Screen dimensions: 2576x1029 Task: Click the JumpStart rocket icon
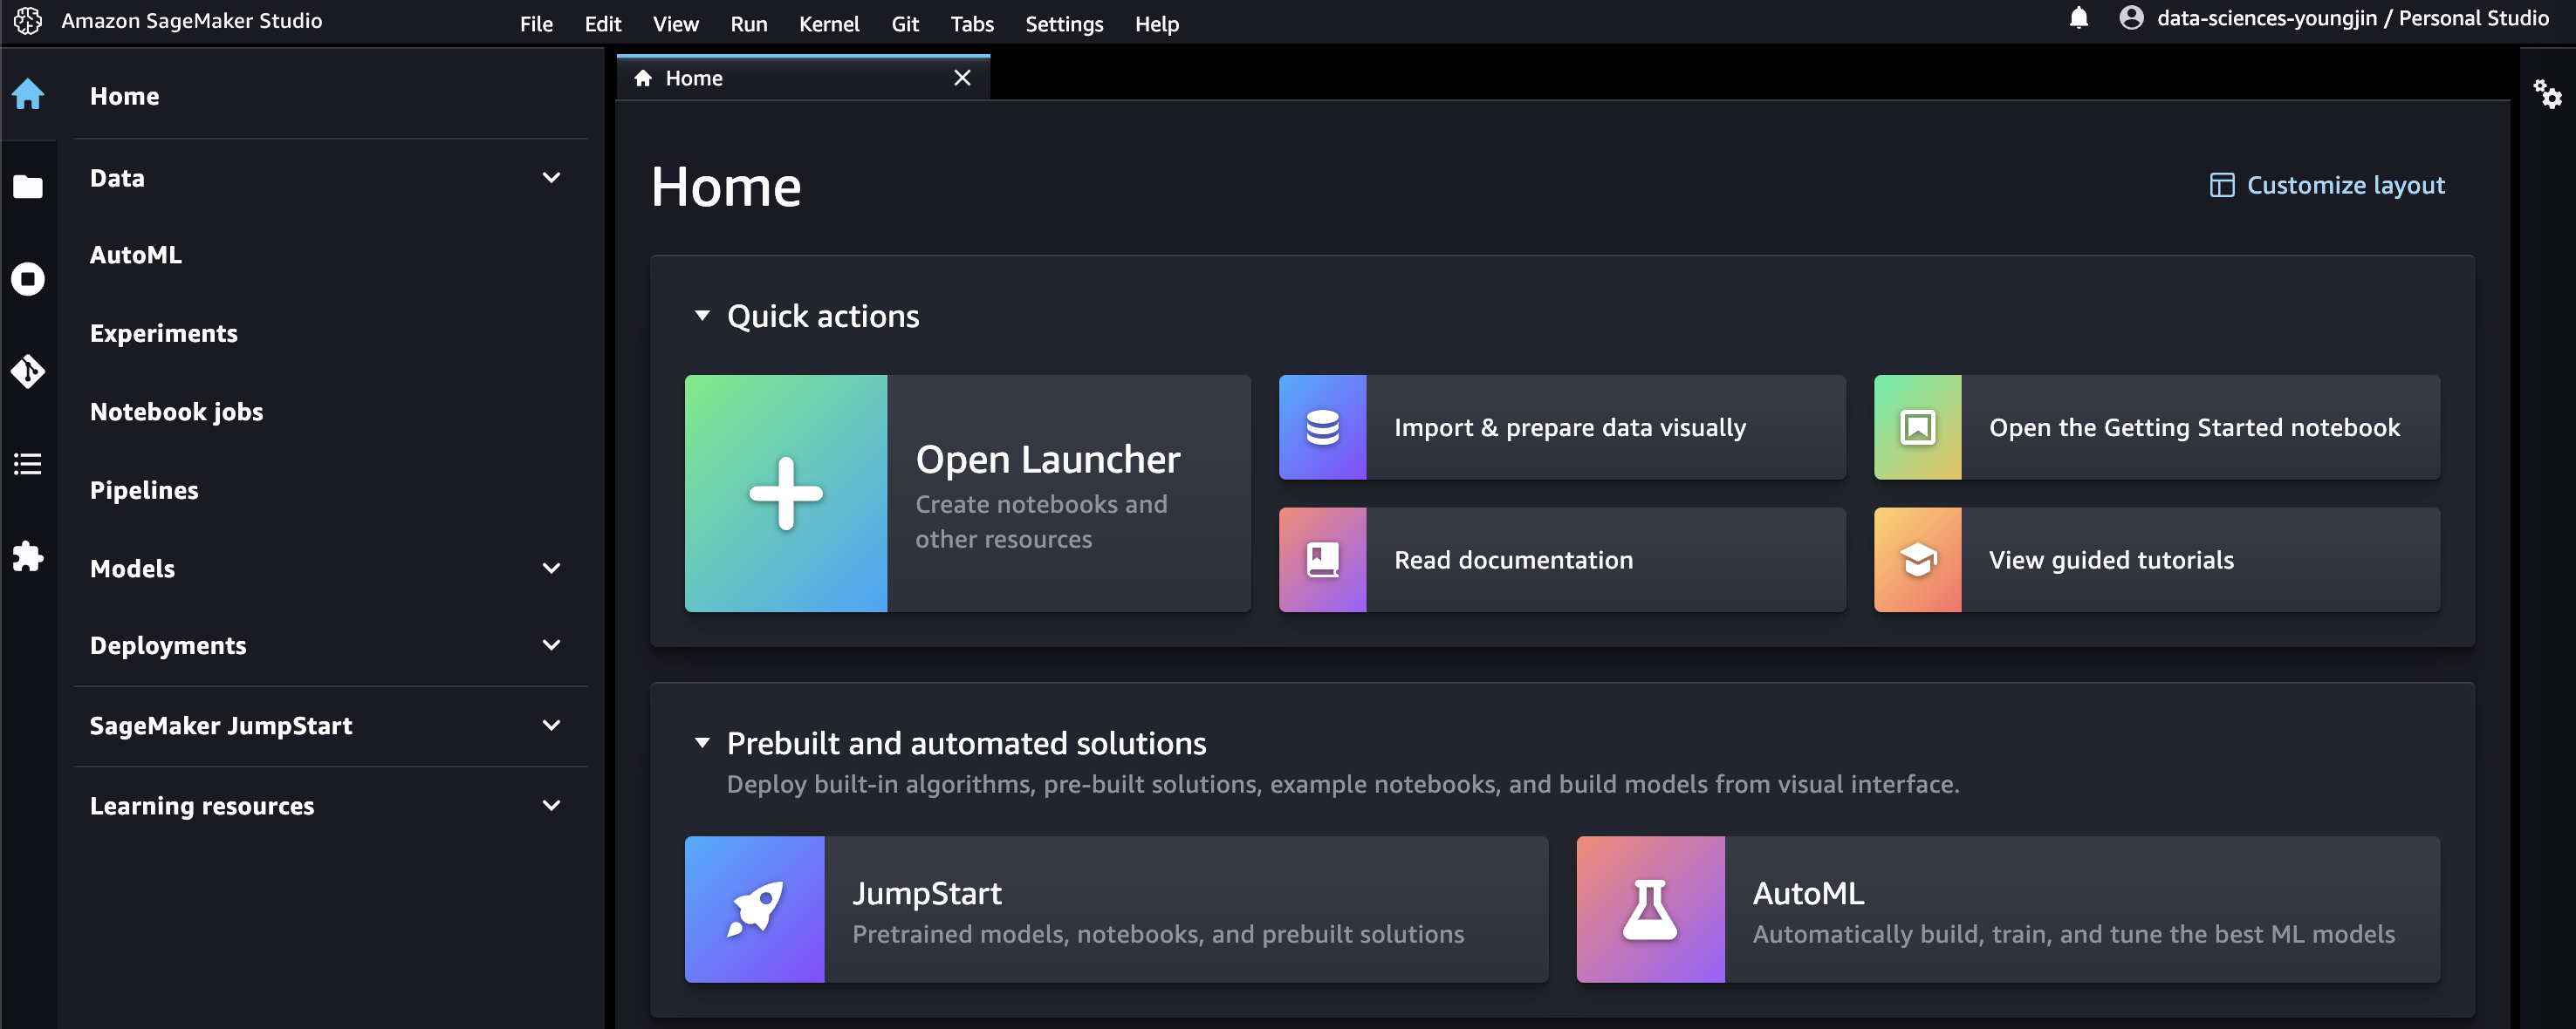click(754, 908)
